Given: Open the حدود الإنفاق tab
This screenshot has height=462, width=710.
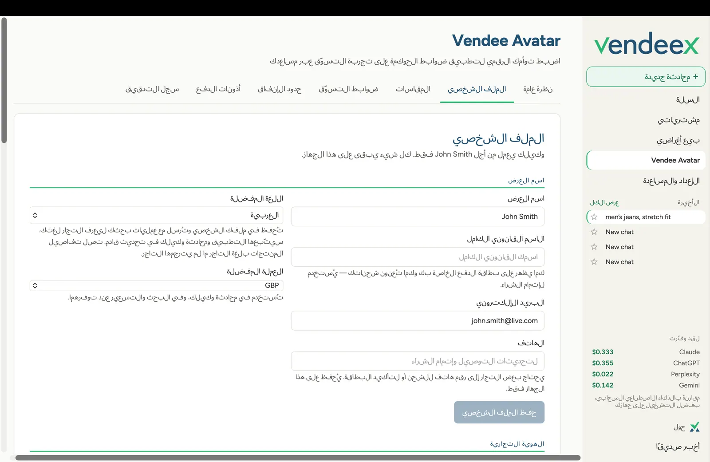Looking at the screenshot, I should (x=280, y=89).
